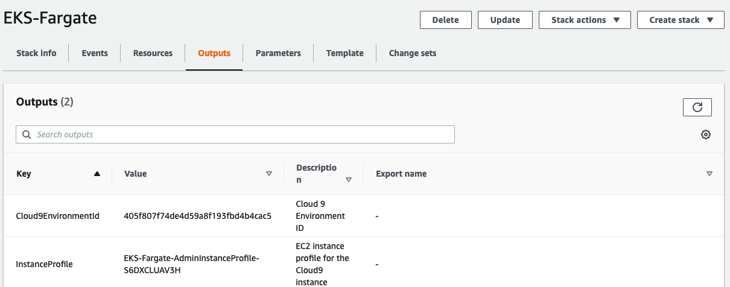The width and height of the screenshot is (730, 287).
Task: Open the Events tab
Action: [95, 53]
